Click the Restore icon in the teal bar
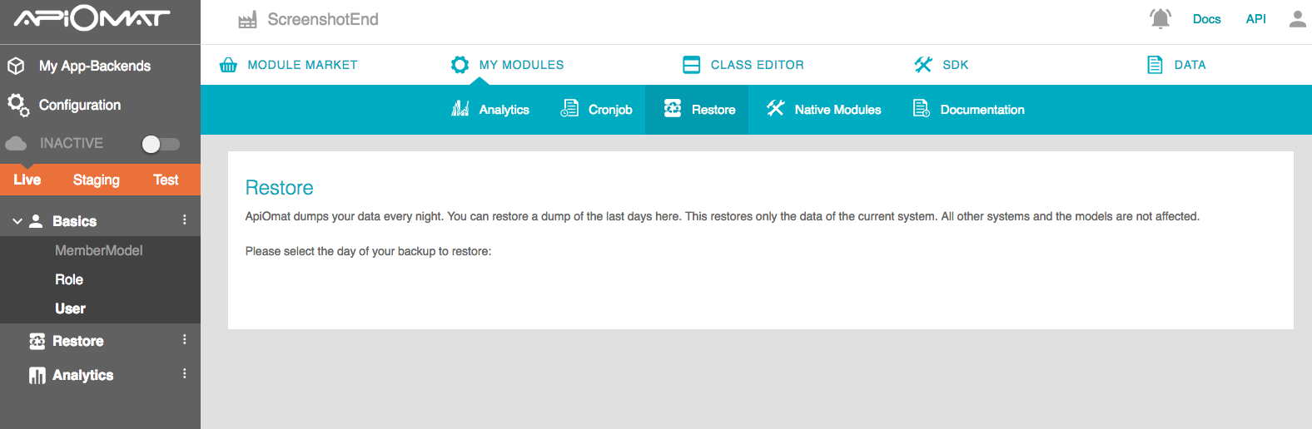Screen dimensions: 1312x429 point(673,109)
